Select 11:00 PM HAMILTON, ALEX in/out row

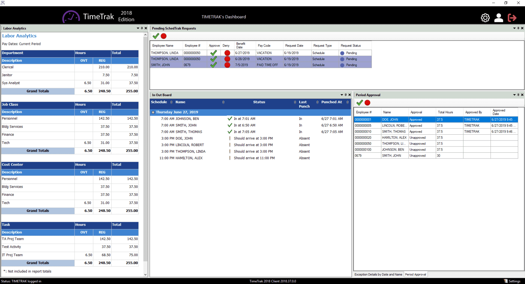coord(251,158)
